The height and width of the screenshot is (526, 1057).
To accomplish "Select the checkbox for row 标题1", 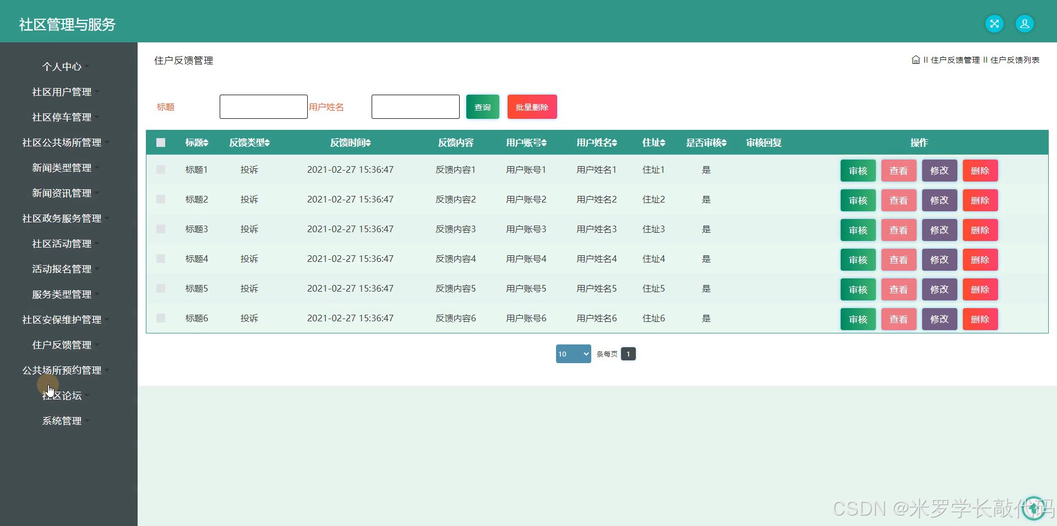I will tap(161, 169).
